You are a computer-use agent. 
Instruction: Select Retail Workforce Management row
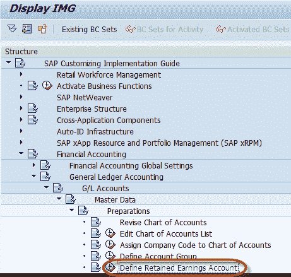click(109, 74)
